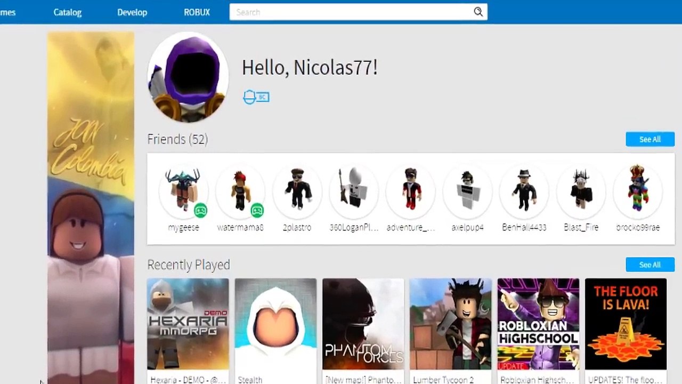This screenshot has height=384, width=682.
Task: Open adventure_... friend avatar
Action: [x=411, y=190]
